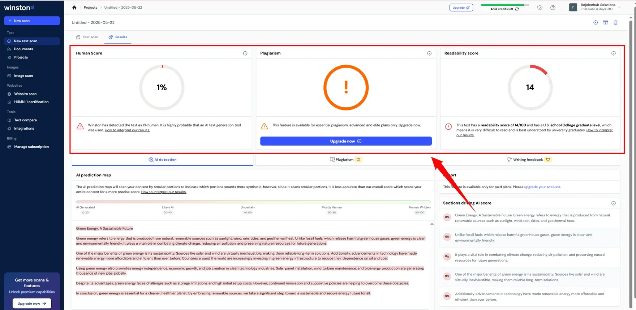Click the Human Score info icon
The width and height of the screenshot is (636, 310).
tap(245, 53)
